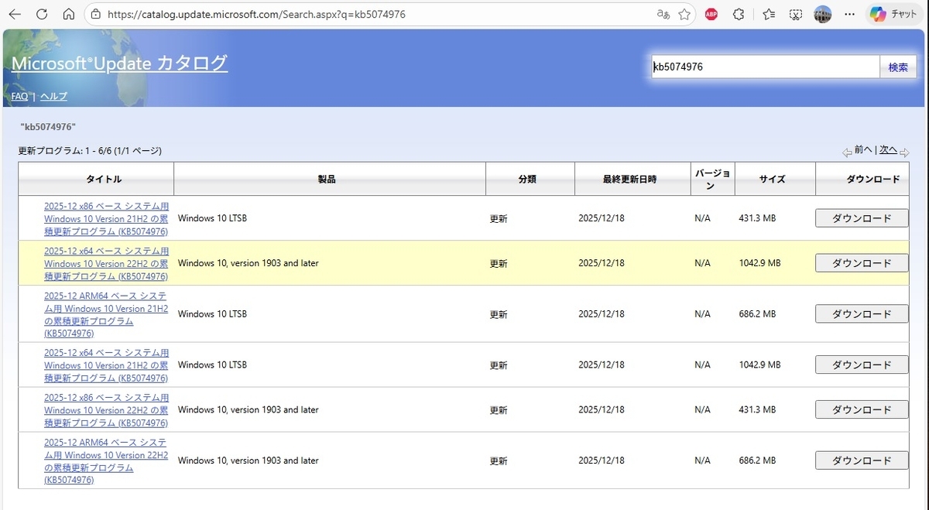929x510 pixels.
Task: Download the x64 21H2 update
Action: [x=862, y=365]
